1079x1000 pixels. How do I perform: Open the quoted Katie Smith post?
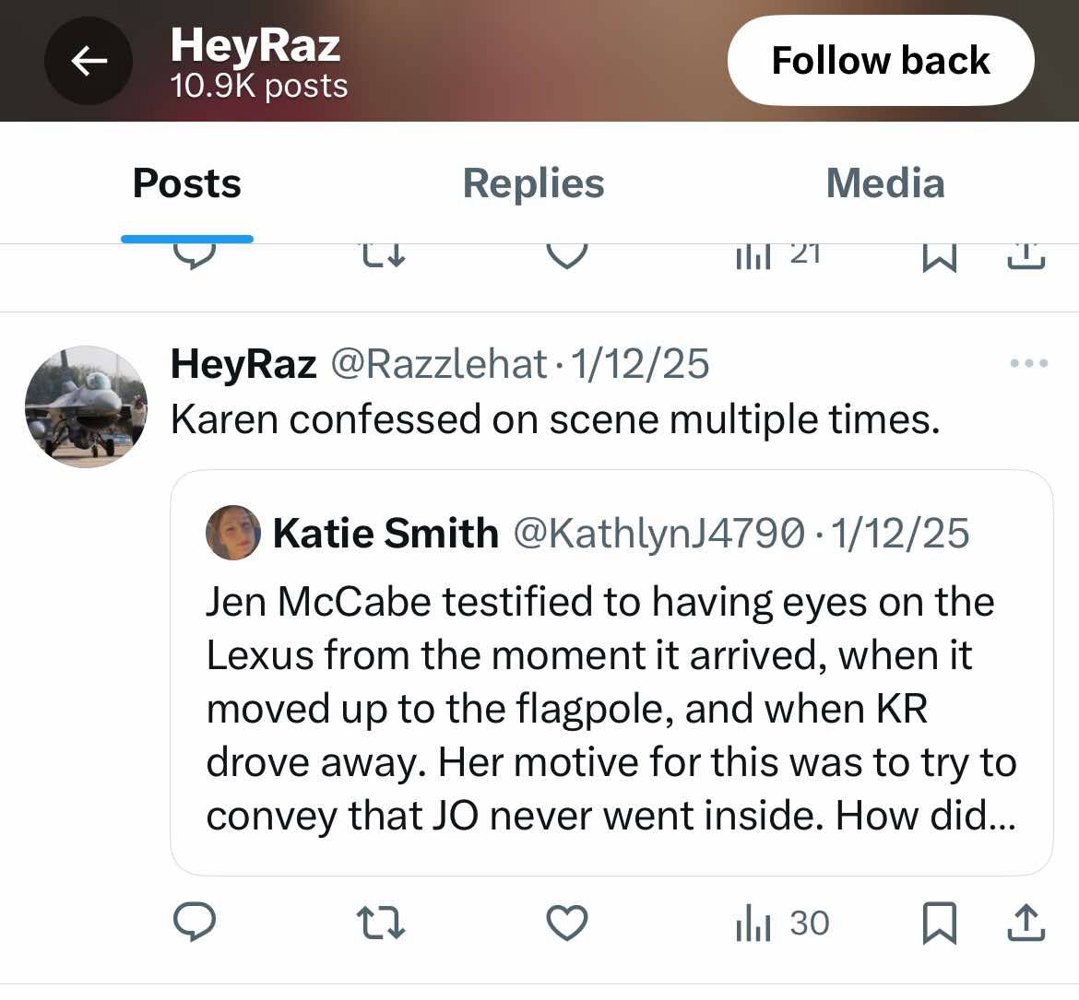(x=611, y=673)
